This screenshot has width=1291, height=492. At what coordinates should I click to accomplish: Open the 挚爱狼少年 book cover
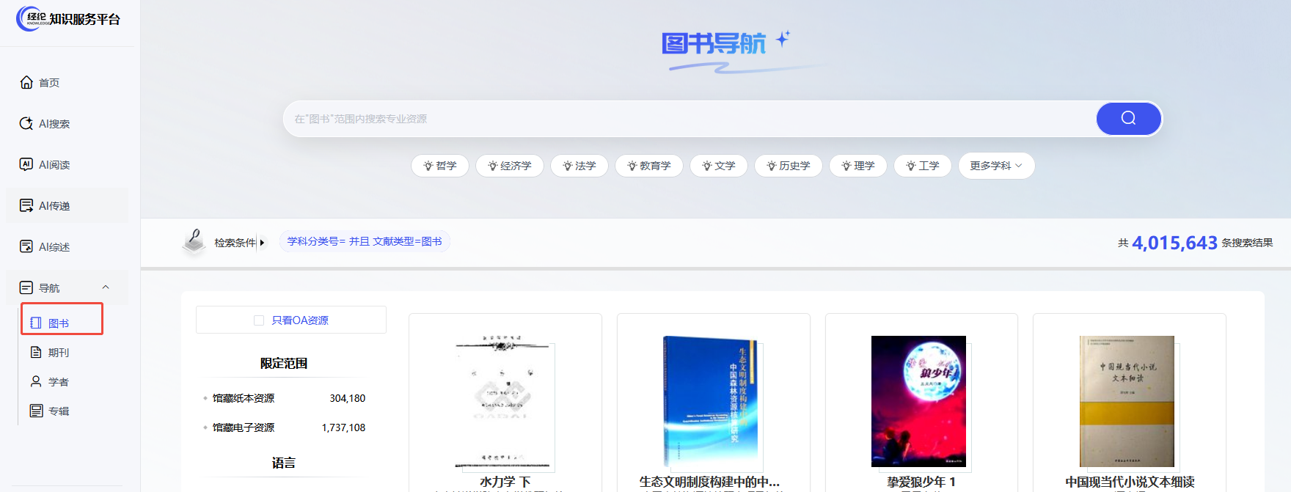coord(918,402)
